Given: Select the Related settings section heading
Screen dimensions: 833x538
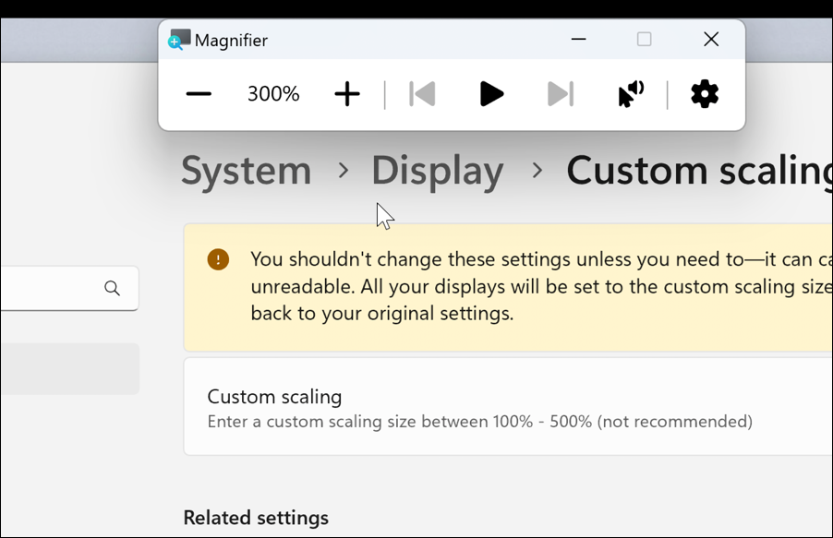Looking at the screenshot, I should (x=256, y=518).
